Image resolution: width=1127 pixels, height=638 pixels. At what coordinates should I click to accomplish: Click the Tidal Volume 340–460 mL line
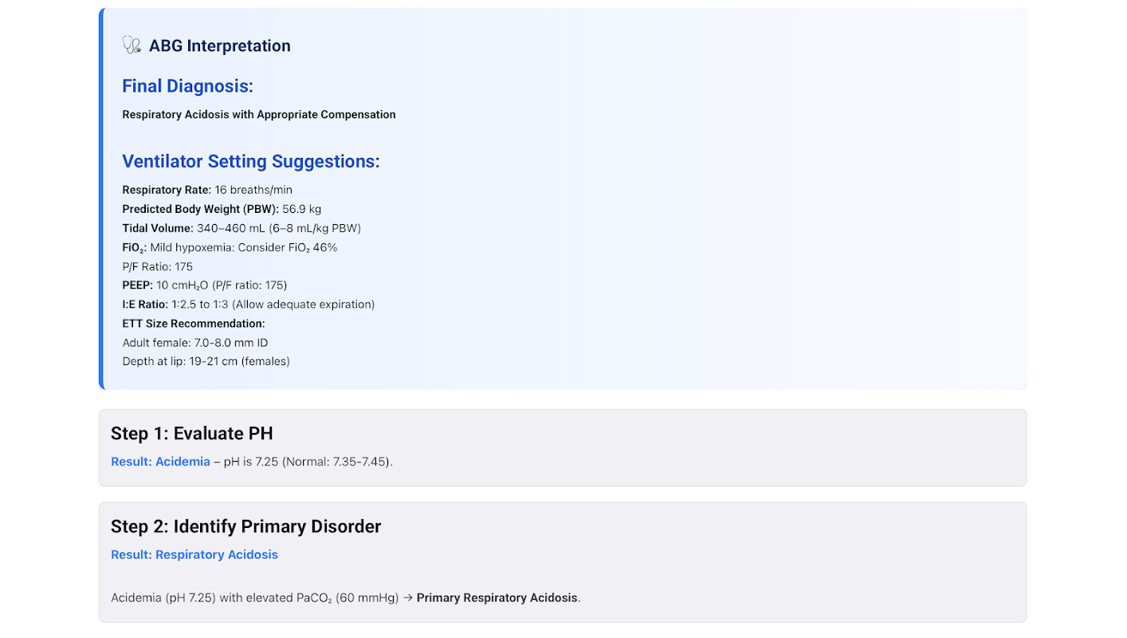[241, 228]
